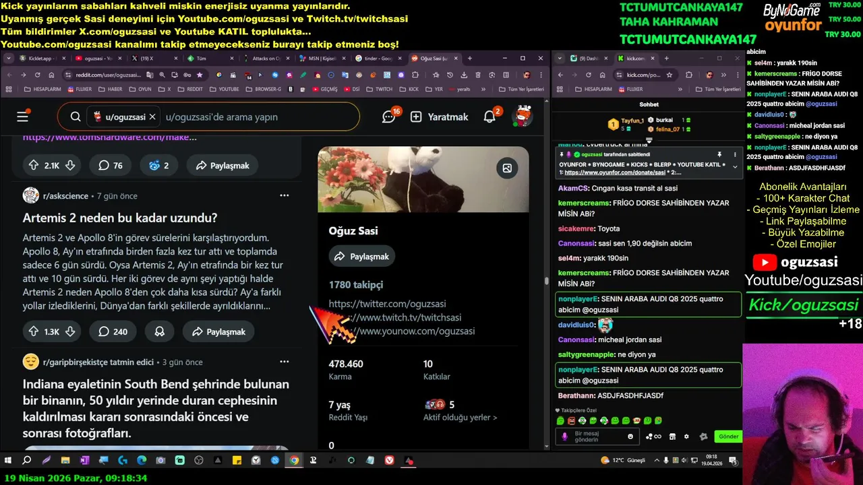863x485 pixels.
Task: Collapse the Kick chat leaderboard handle
Action: pyautogui.click(x=649, y=141)
